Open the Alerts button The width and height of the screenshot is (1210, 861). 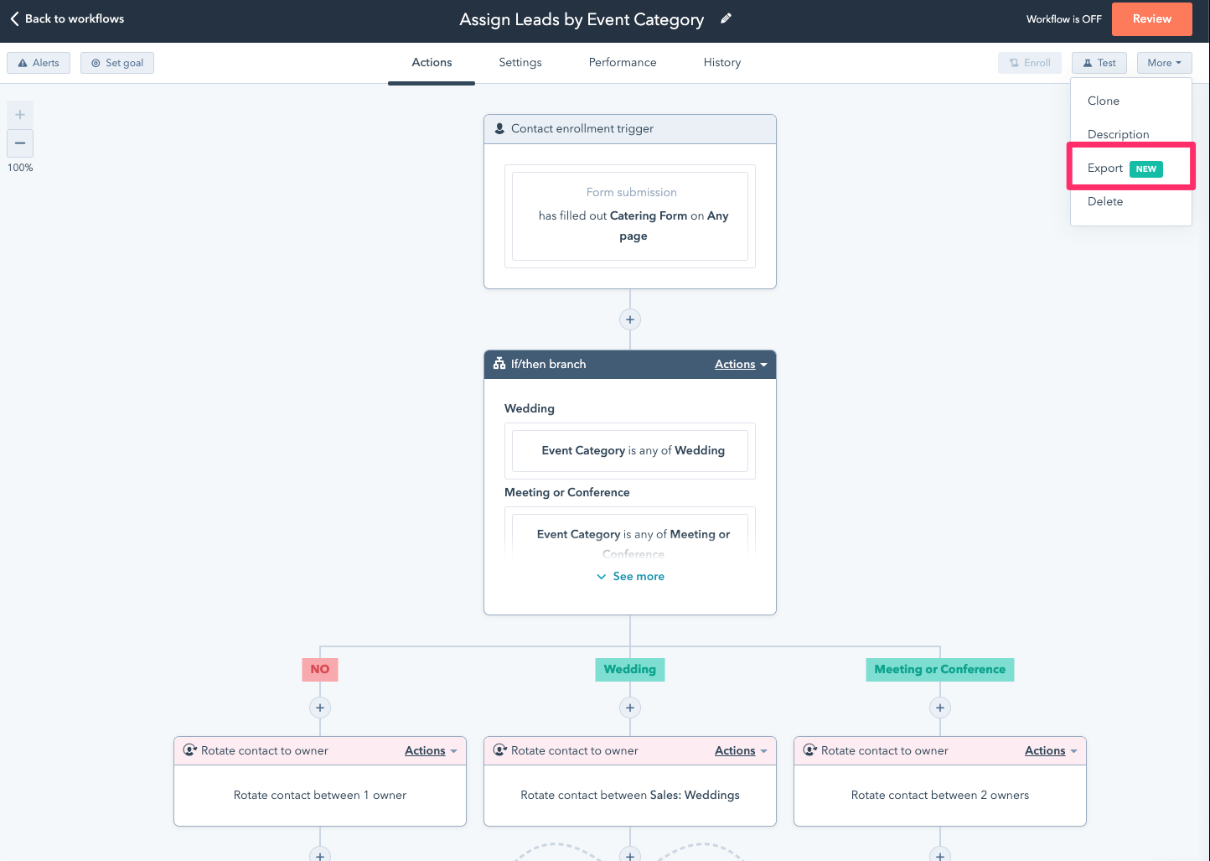pyautogui.click(x=39, y=63)
